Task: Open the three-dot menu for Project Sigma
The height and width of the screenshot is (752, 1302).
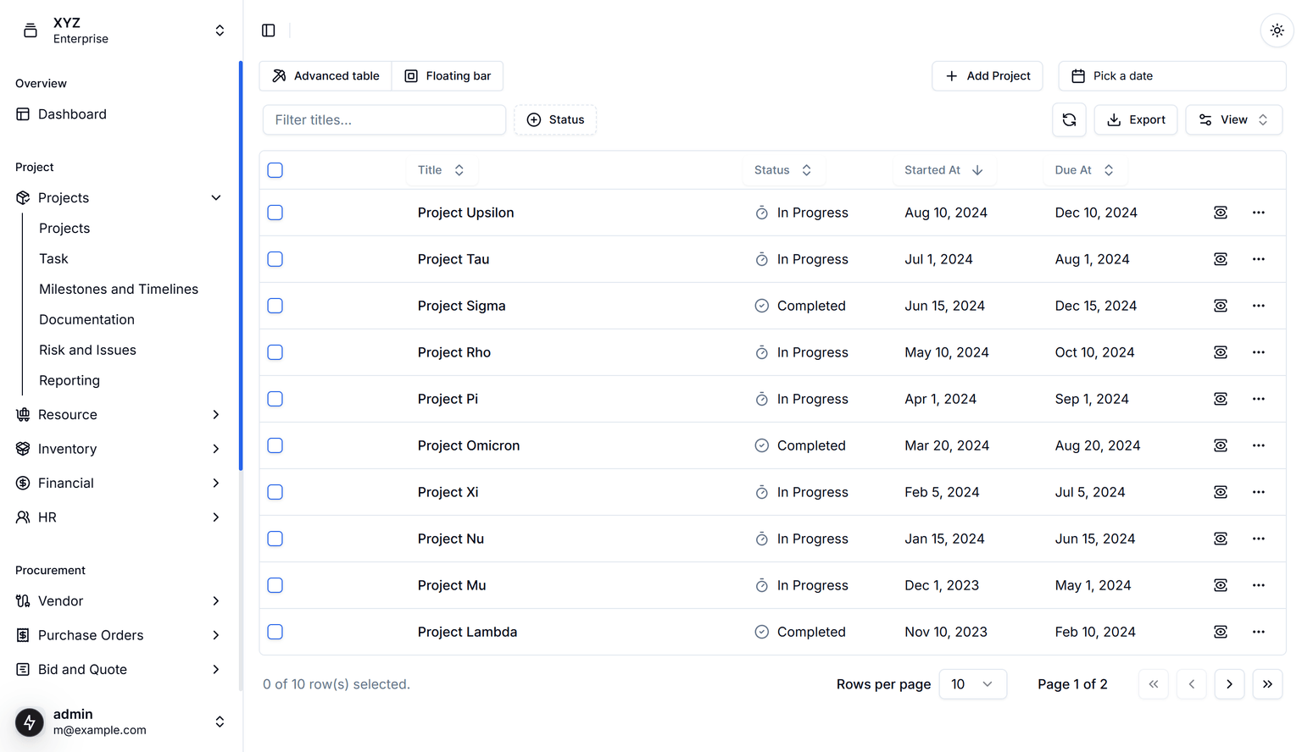Action: [x=1258, y=306]
